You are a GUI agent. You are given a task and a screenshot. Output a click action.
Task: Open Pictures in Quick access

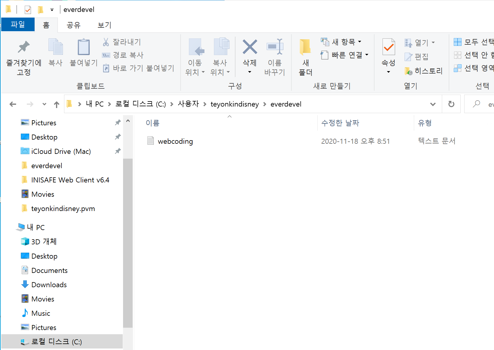(x=44, y=123)
